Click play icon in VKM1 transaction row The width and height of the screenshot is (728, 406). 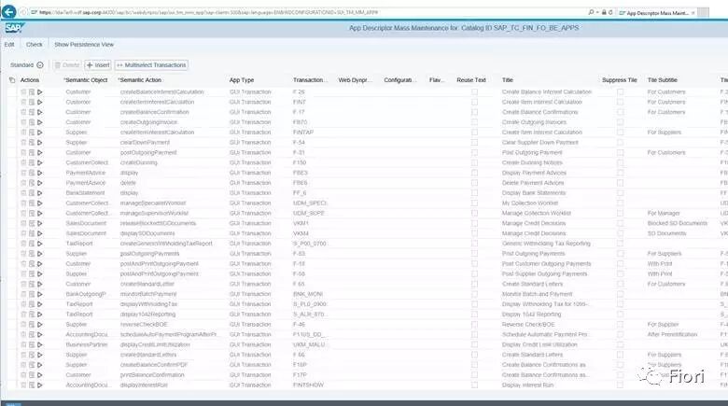coord(40,223)
